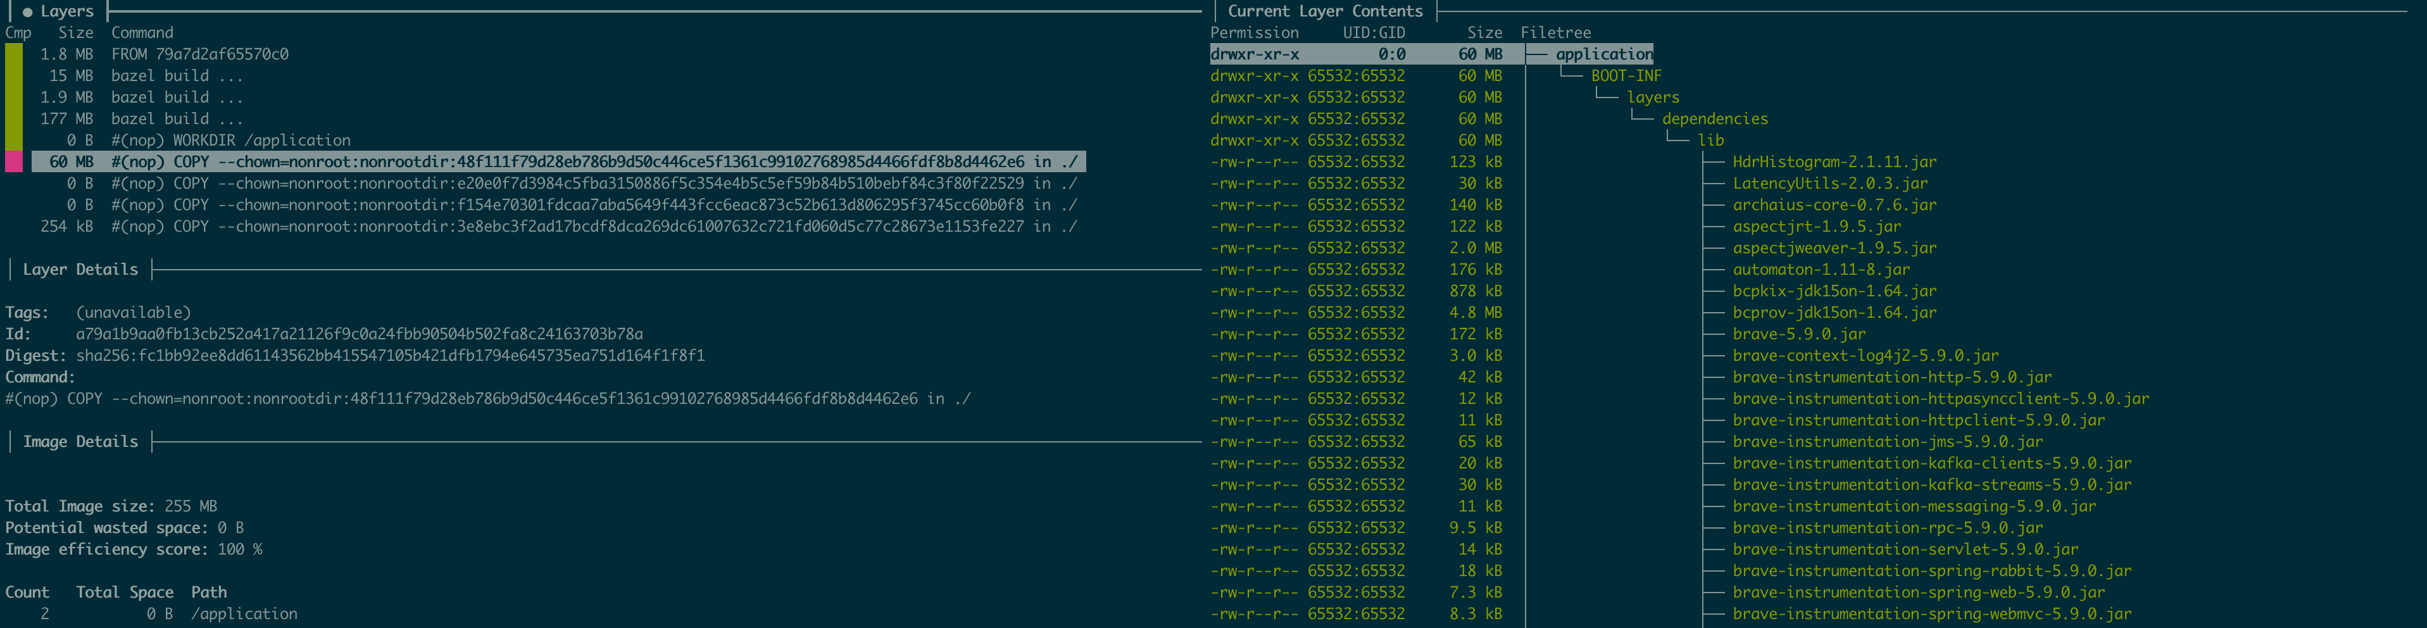Click the Tags (unavailable) value
Image resolution: width=2427 pixels, height=628 pixels.
[x=133, y=313]
